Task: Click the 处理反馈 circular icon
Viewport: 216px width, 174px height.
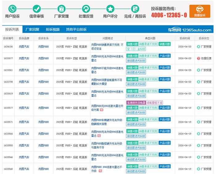Action: click(86, 9)
